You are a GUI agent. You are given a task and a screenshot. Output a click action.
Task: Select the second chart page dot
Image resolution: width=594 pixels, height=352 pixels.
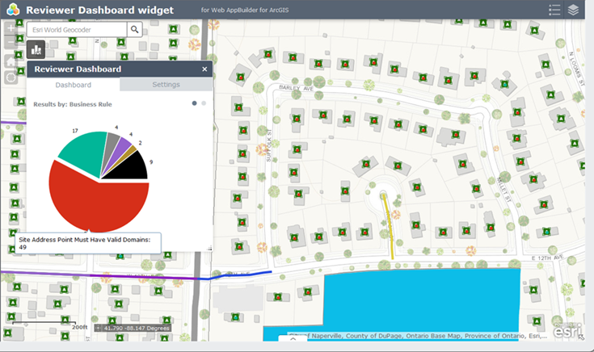(x=204, y=103)
